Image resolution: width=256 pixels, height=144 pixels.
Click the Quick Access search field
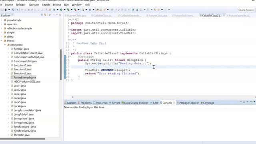[x=246, y=10]
